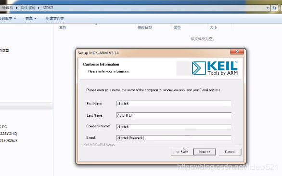The height and width of the screenshot is (176, 282).
Task: Select the 0130826JS sidebar item
Action: pos(9,140)
